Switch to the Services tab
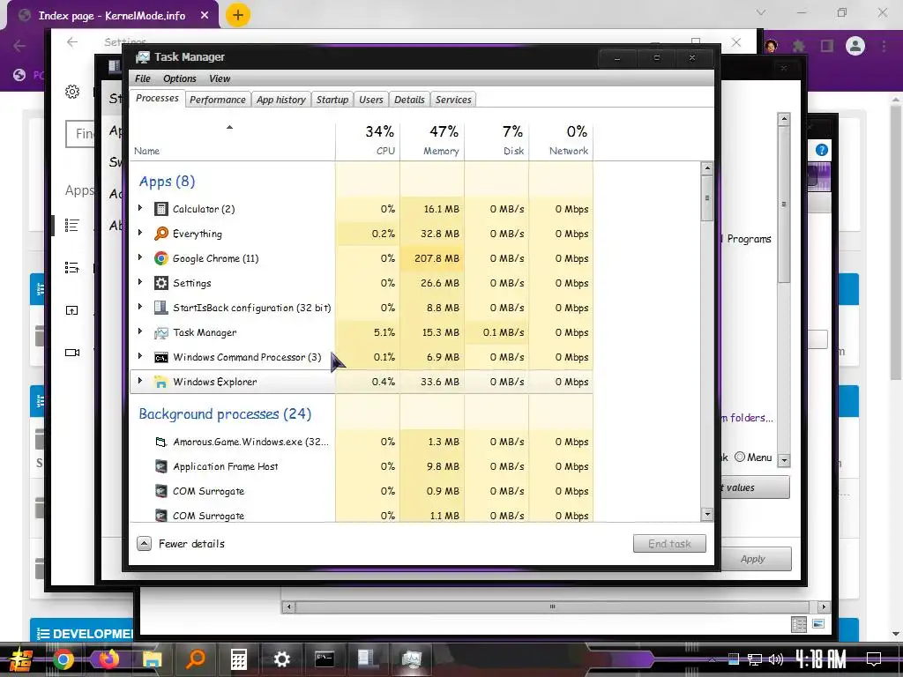The height and width of the screenshot is (677, 903). [453, 100]
